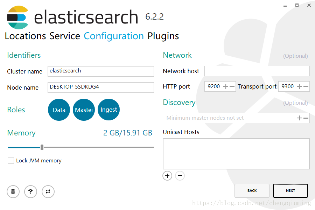The height and width of the screenshot is (210, 315).
Task: Click the Node name input field
Action: pyautogui.click(x=101, y=87)
